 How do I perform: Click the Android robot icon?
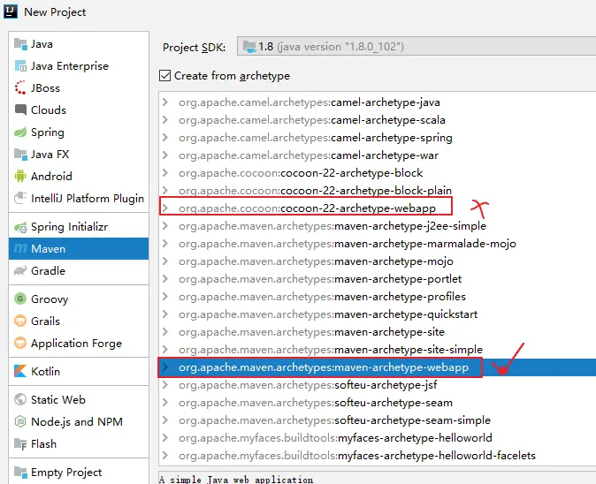pos(20,176)
